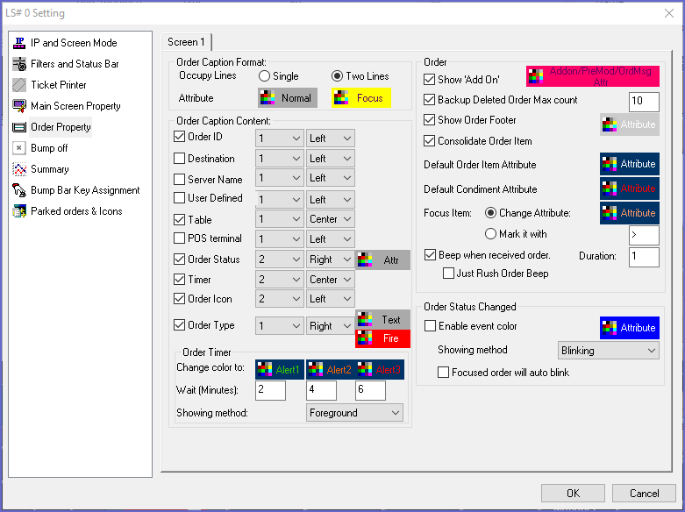Viewport: 685px width, 512px height.
Task: Open the Table alignment Center dropdown
Action: (x=331, y=219)
